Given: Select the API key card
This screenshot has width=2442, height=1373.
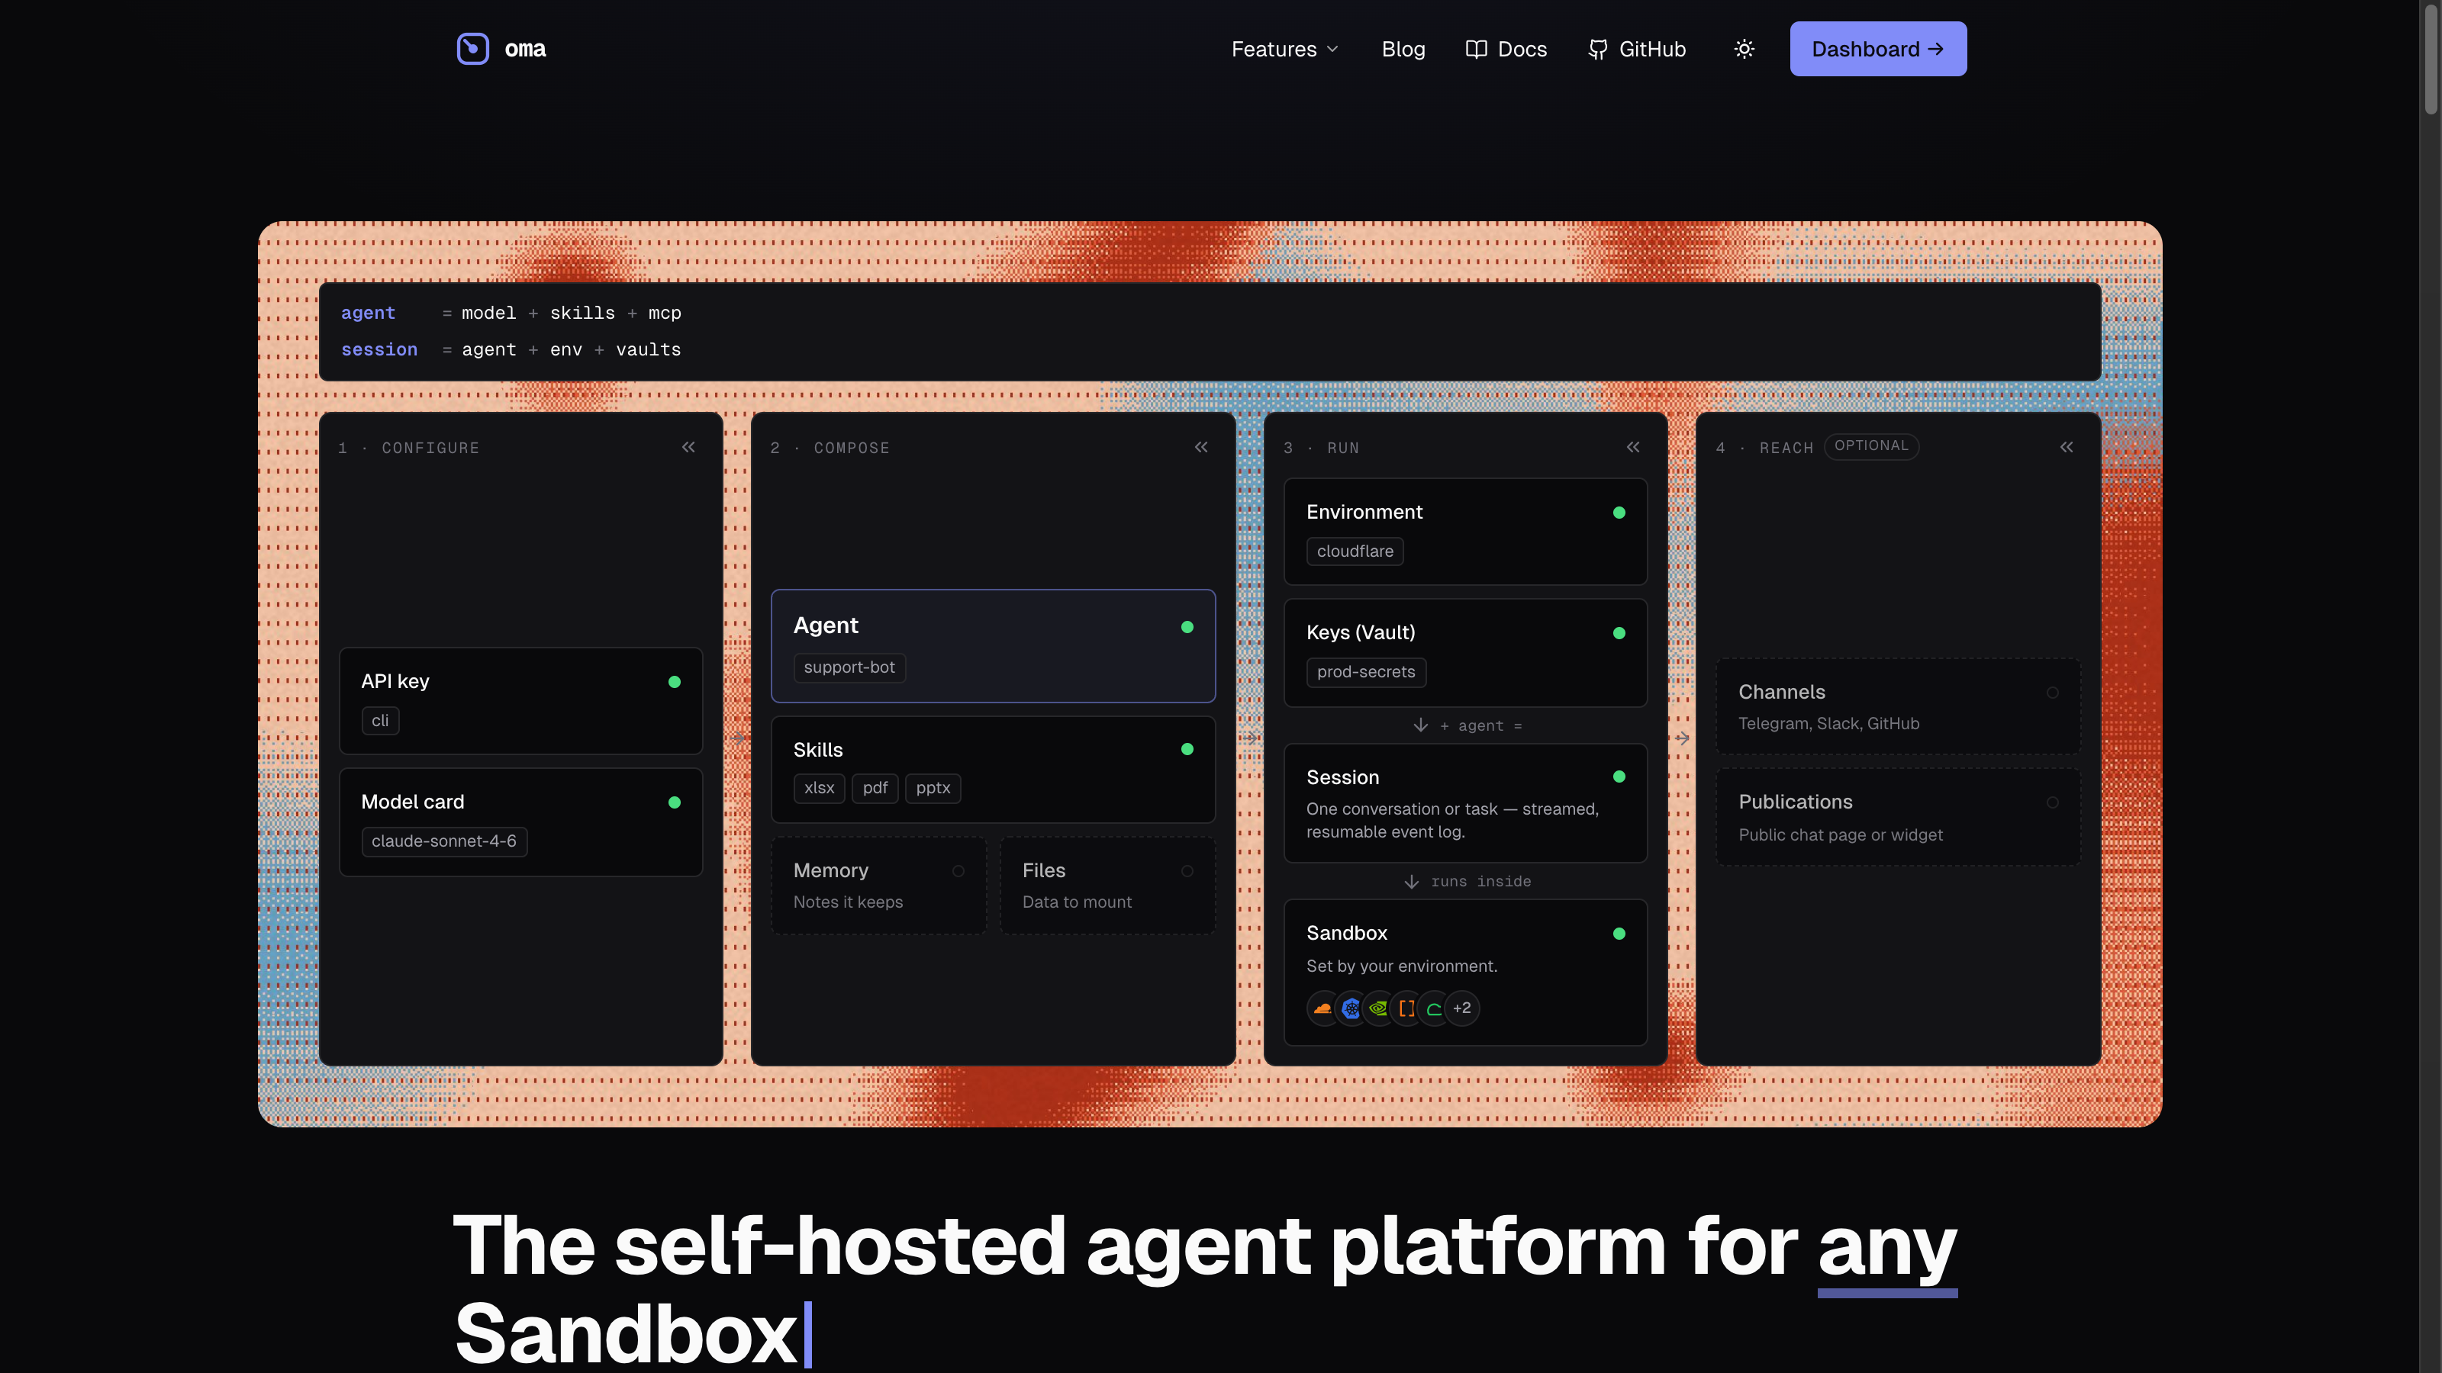Looking at the screenshot, I should (520, 701).
